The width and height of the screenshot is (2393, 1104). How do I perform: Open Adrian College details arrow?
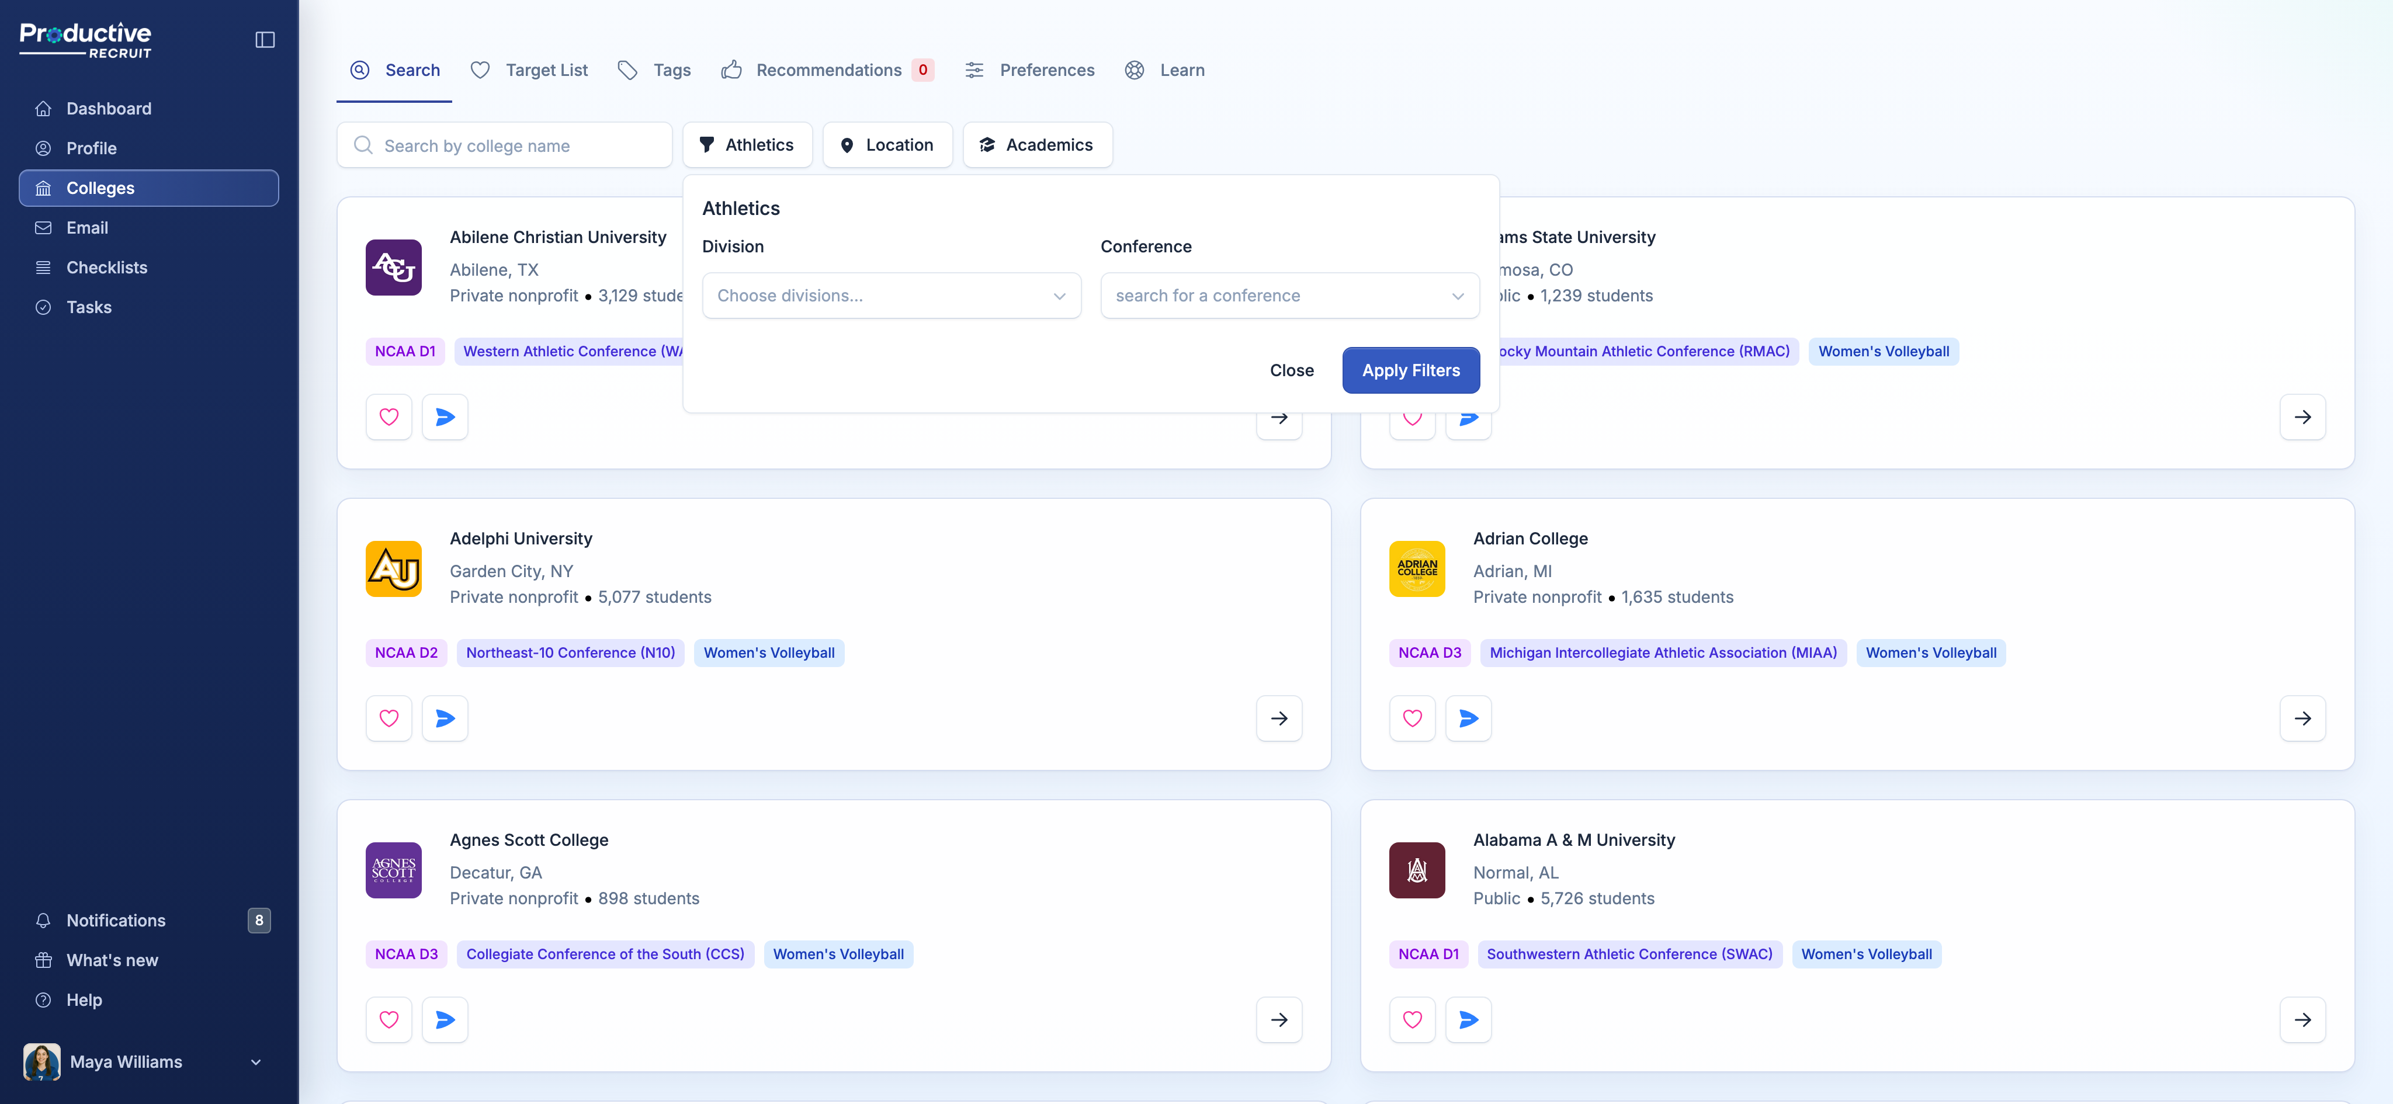tap(2303, 718)
